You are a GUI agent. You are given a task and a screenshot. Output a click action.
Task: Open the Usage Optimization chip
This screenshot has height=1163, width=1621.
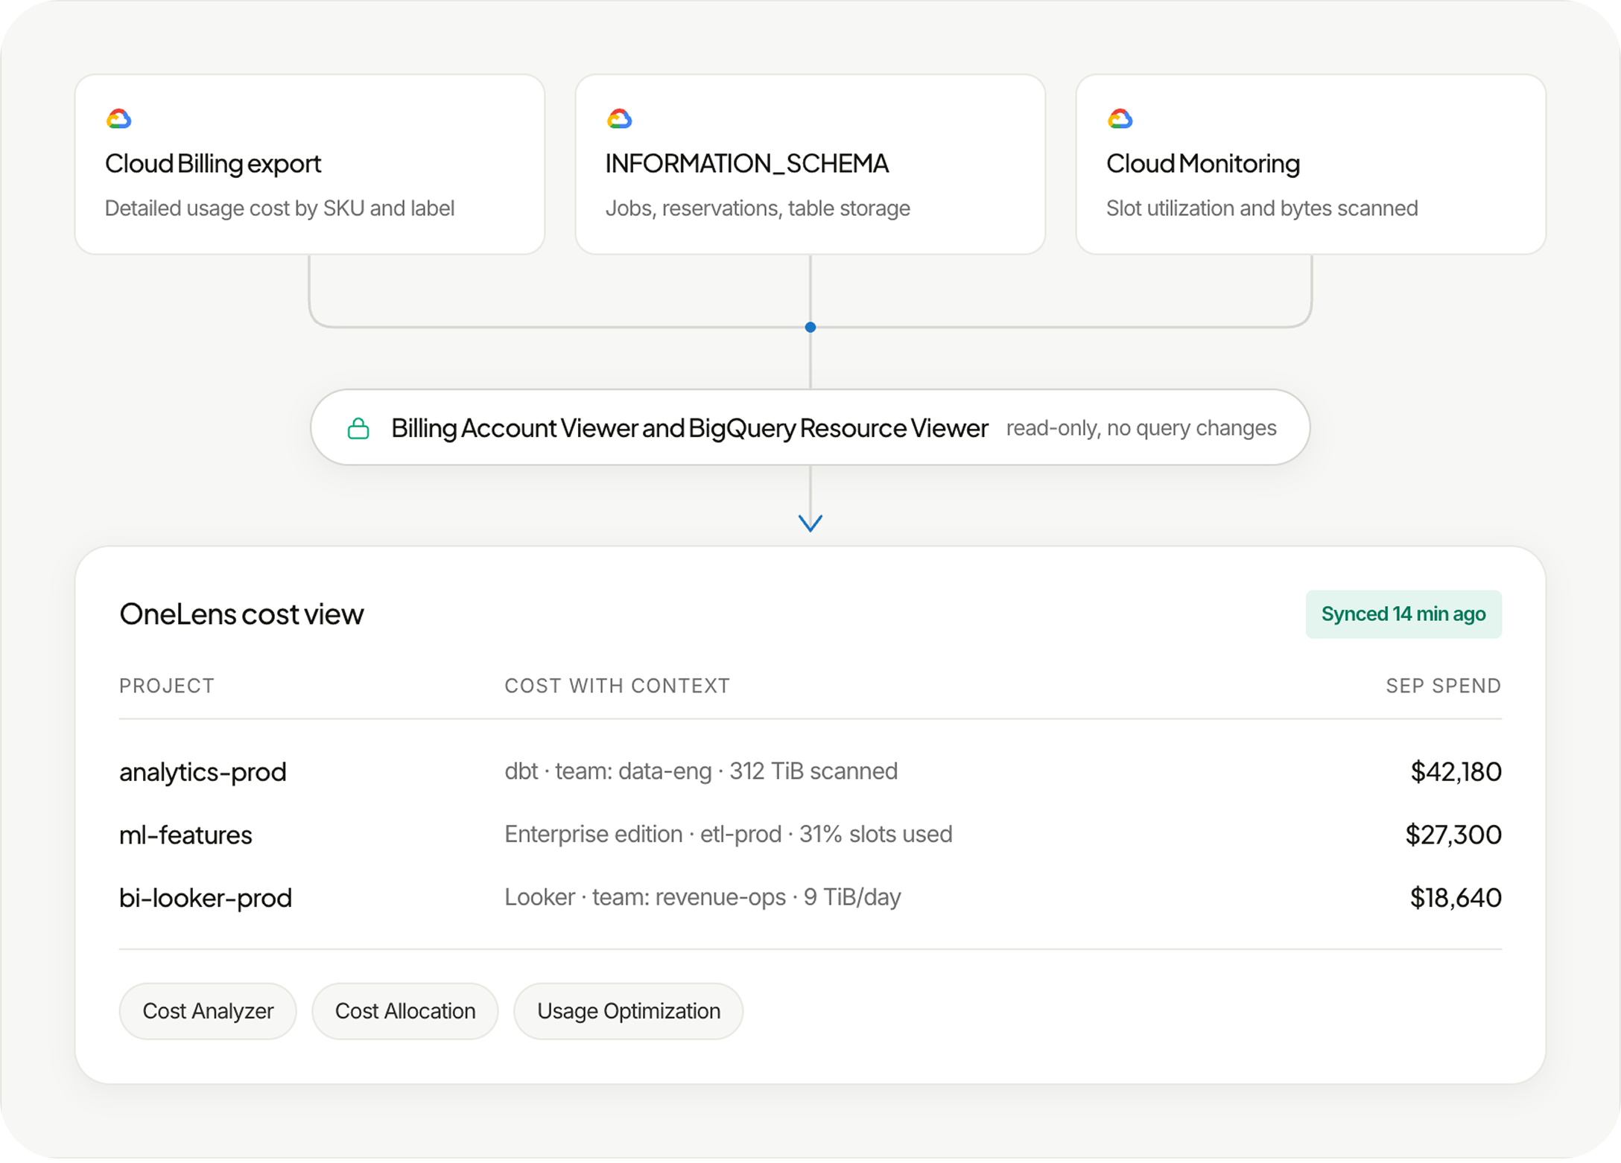click(629, 1010)
